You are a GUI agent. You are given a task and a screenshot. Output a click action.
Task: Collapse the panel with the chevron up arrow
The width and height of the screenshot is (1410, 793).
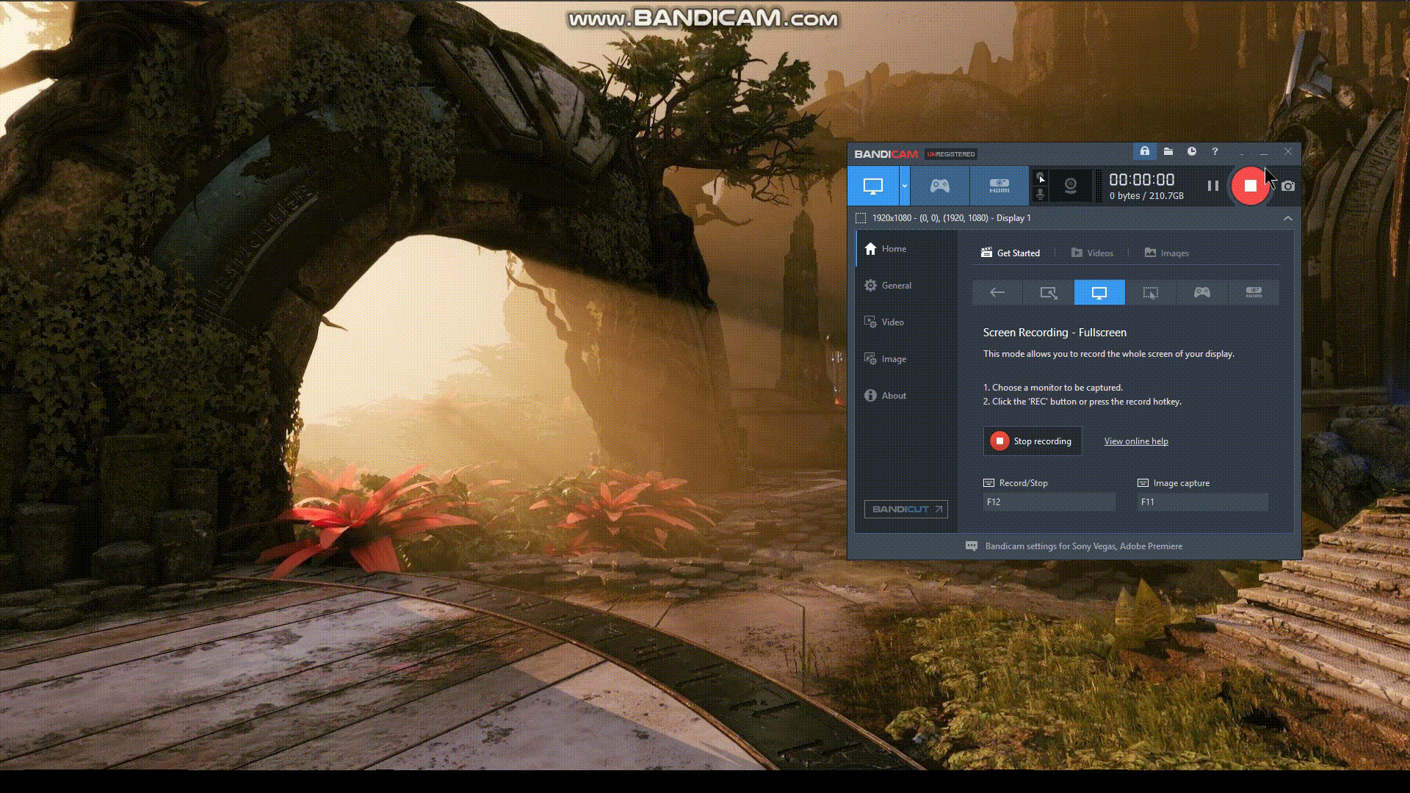1287,218
